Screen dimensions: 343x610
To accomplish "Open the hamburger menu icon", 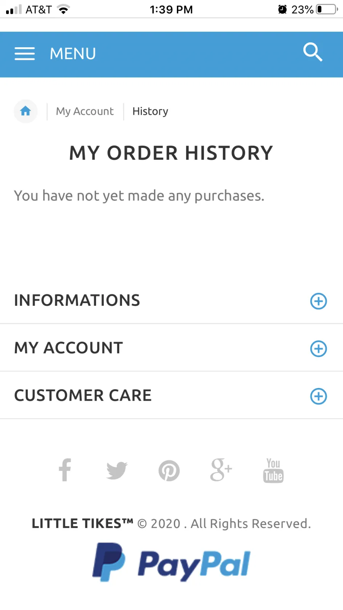I will [x=25, y=54].
